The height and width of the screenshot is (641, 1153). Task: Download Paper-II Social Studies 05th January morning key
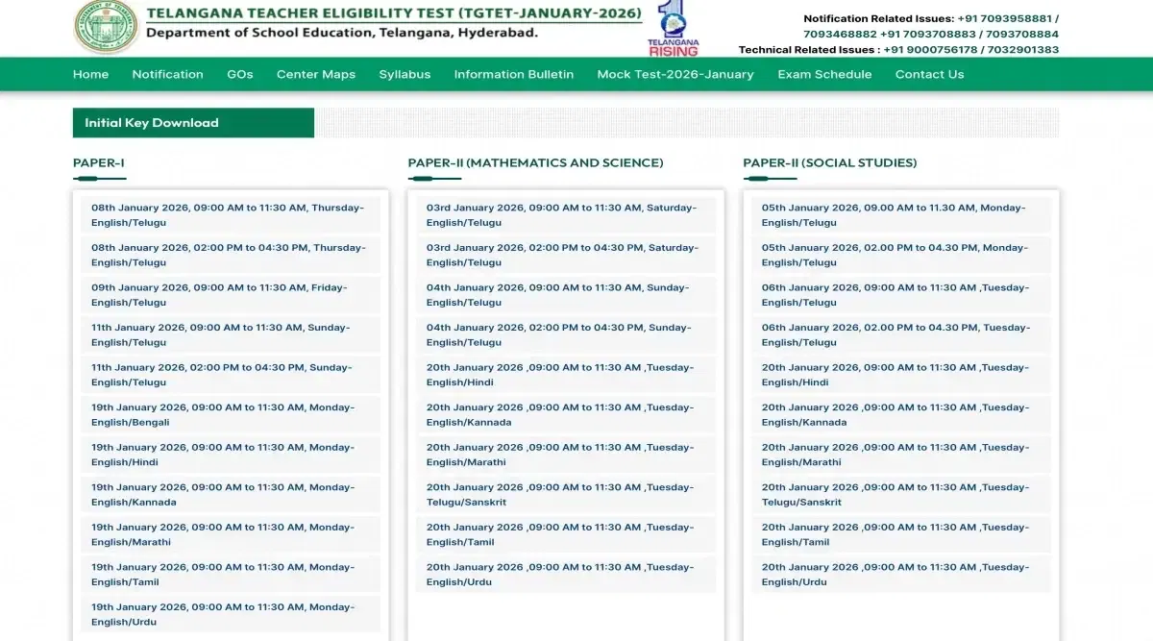[893, 215]
